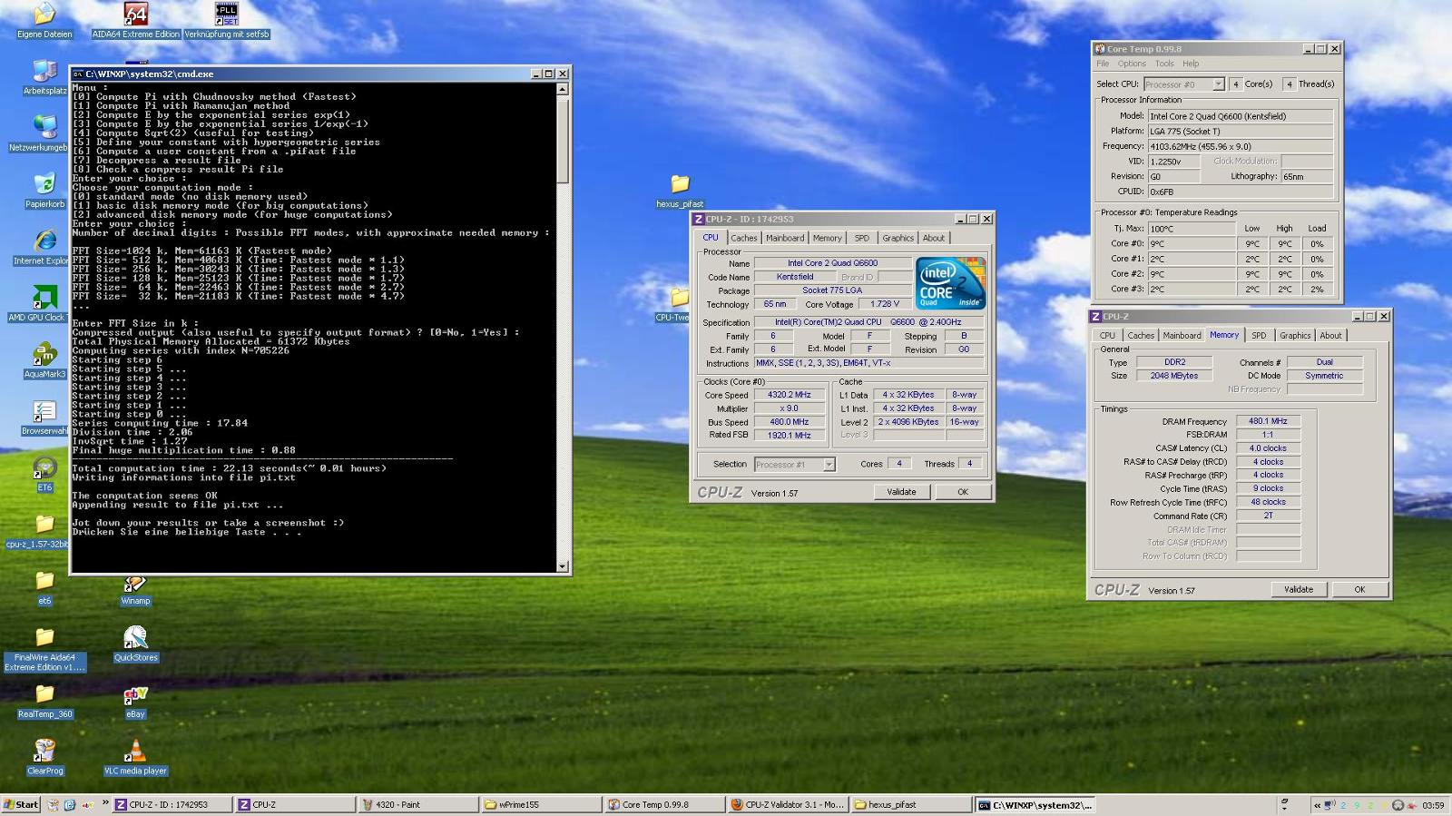This screenshot has width=1452, height=816.
Task: Switch to Memory tab in CPU-Z ID window
Action: (x=827, y=238)
